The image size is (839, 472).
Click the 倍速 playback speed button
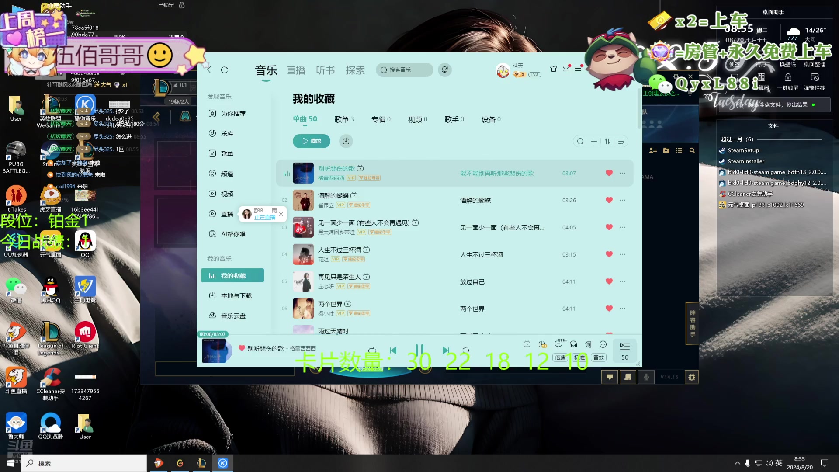coord(560,357)
